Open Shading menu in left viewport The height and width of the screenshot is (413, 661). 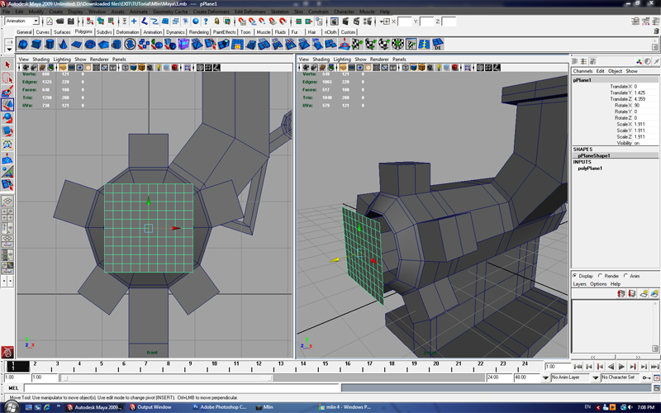point(41,59)
